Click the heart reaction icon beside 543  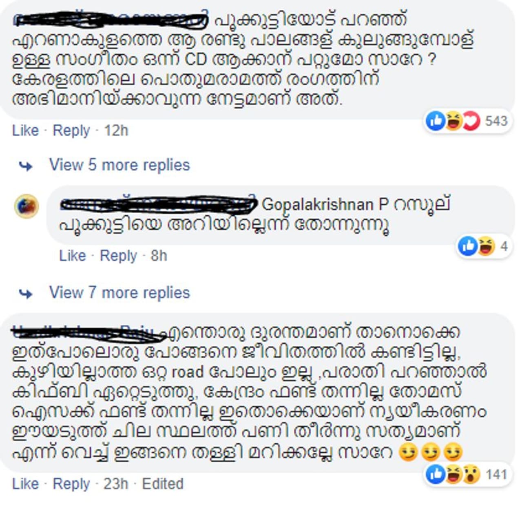[471, 121]
